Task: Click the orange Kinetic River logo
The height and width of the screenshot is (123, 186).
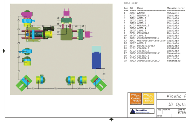Action: [x=136, y=99]
